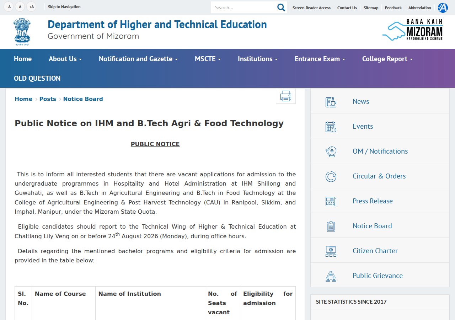Click the News coffee cup icon

click(331, 102)
